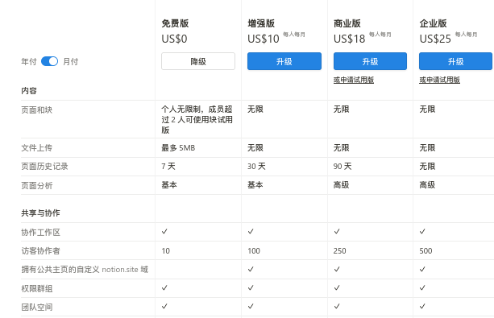
Task: Click 协作工作区 checkmark in 免费版 column
Action: point(164,231)
